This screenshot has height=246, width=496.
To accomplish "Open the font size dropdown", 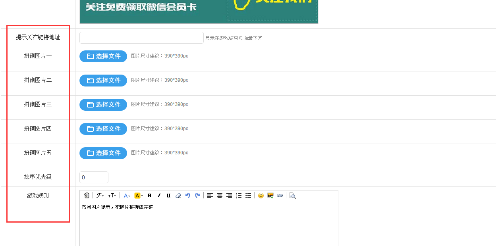I will point(112,196).
